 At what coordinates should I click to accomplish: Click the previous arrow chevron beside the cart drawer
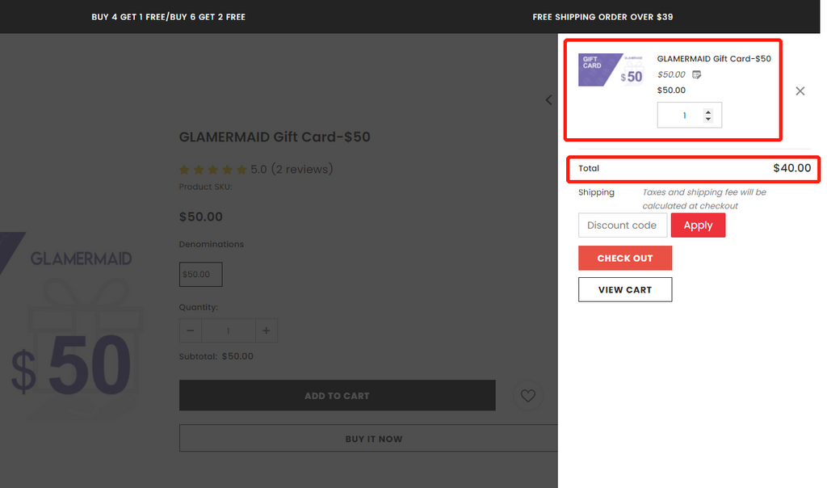pyautogui.click(x=549, y=100)
